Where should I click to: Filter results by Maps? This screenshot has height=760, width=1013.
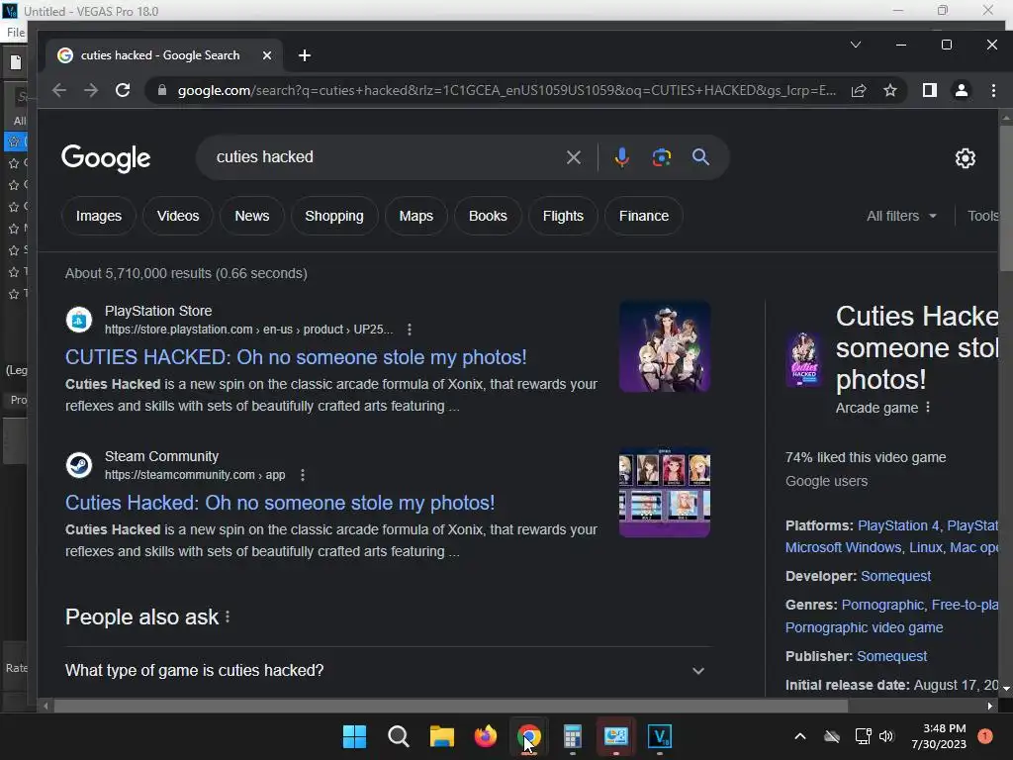coord(416,216)
